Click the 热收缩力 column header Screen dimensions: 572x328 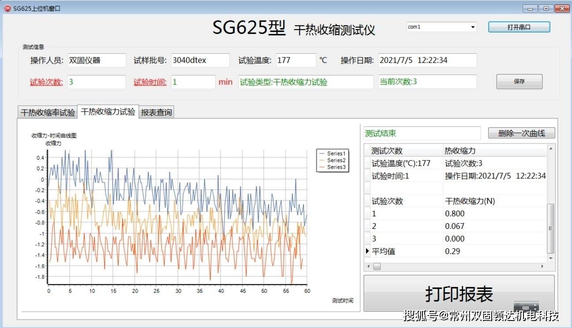point(495,151)
